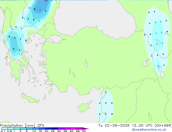Pick the 2–5 mm legend swatch
Image resolution: width=172 pixels, height=132 pixels.
(x=23, y=128)
